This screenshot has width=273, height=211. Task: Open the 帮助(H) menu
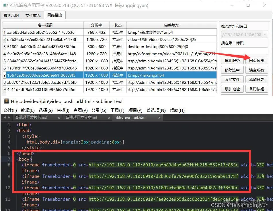tap(177, 110)
